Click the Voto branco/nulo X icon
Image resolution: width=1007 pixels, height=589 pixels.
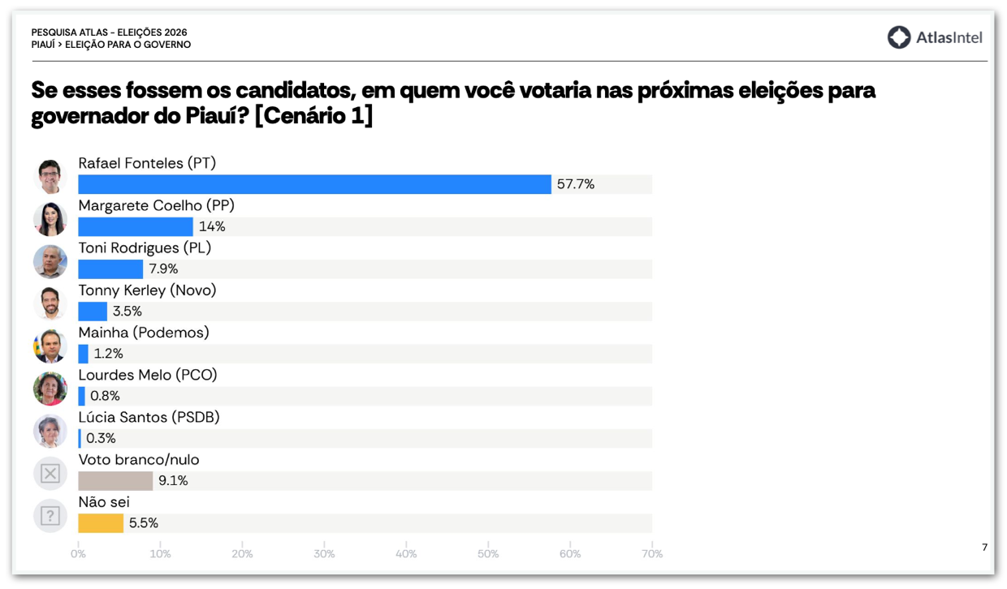pyautogui.click(x=50, y=473)
